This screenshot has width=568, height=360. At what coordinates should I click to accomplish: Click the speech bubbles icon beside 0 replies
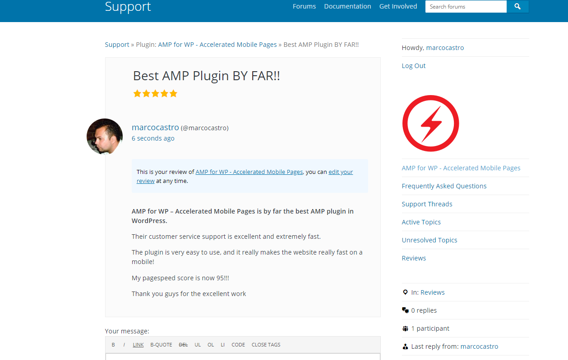point(405,310)
